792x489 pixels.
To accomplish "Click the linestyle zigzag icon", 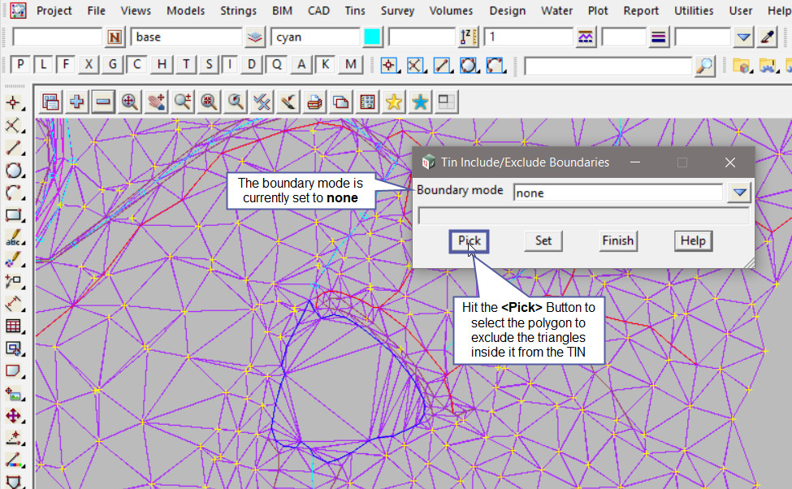I will pos(586,37).
